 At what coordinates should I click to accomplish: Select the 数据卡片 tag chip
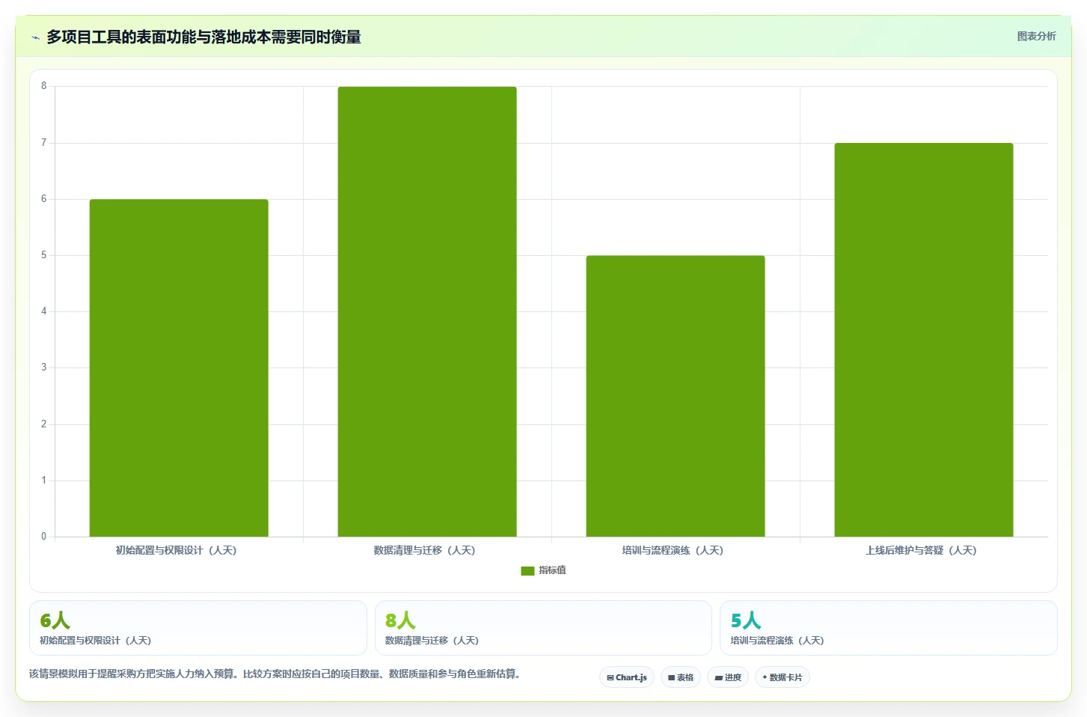click(783, 677)
